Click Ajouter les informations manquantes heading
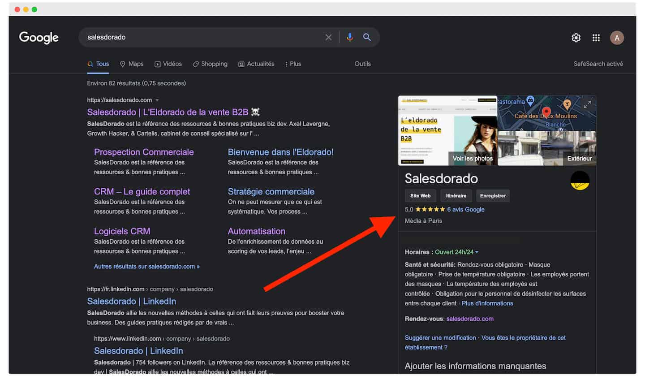645x376 pixels. point(476,366)
